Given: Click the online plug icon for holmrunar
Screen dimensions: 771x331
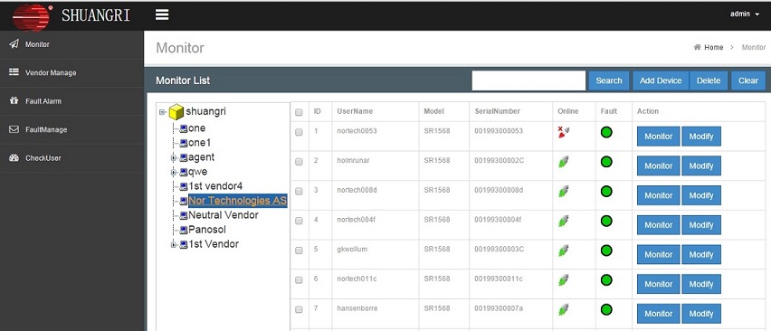Looking at the screenshot, I should tap(564, 162).
